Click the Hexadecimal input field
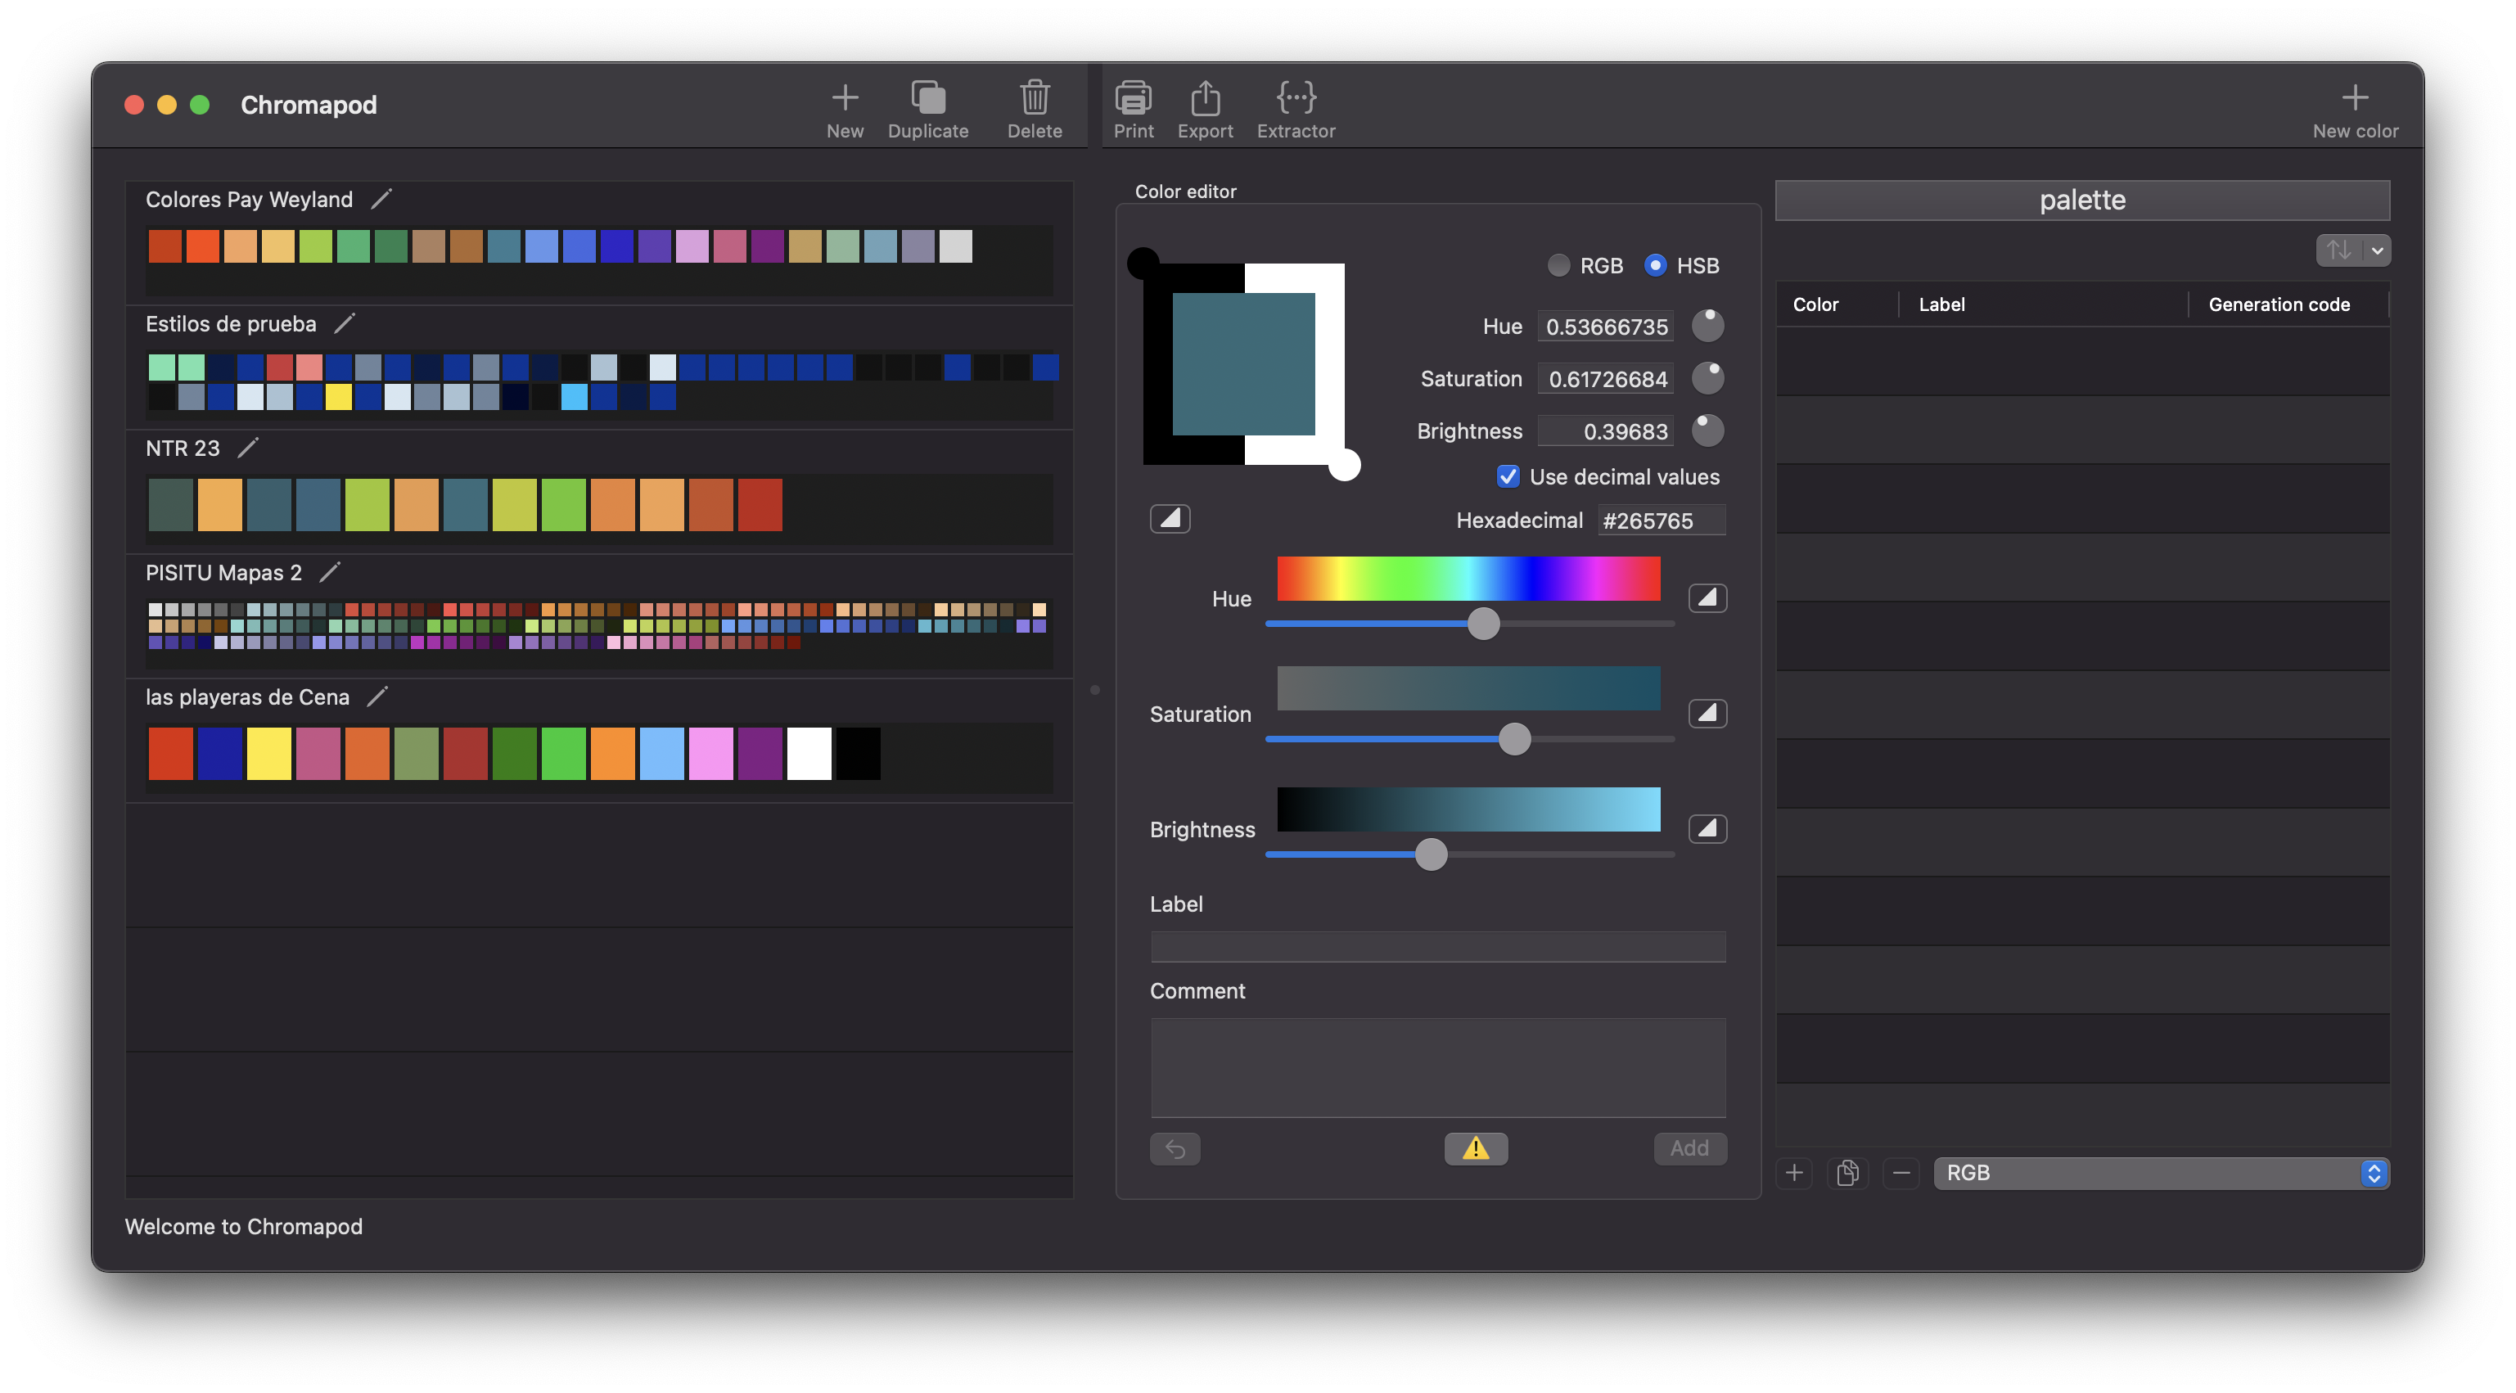2516x1393 pixels. point(1661,521)
